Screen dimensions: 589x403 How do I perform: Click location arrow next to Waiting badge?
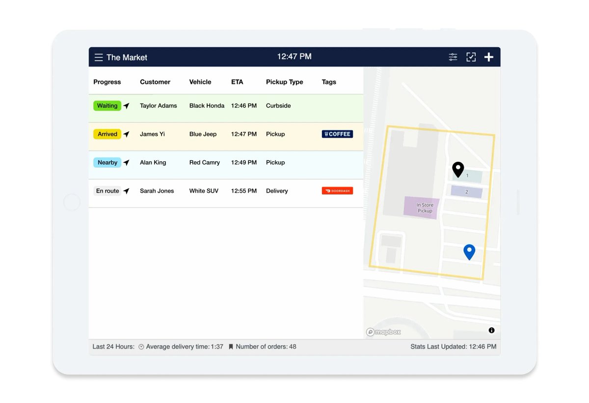pos(126,106)
